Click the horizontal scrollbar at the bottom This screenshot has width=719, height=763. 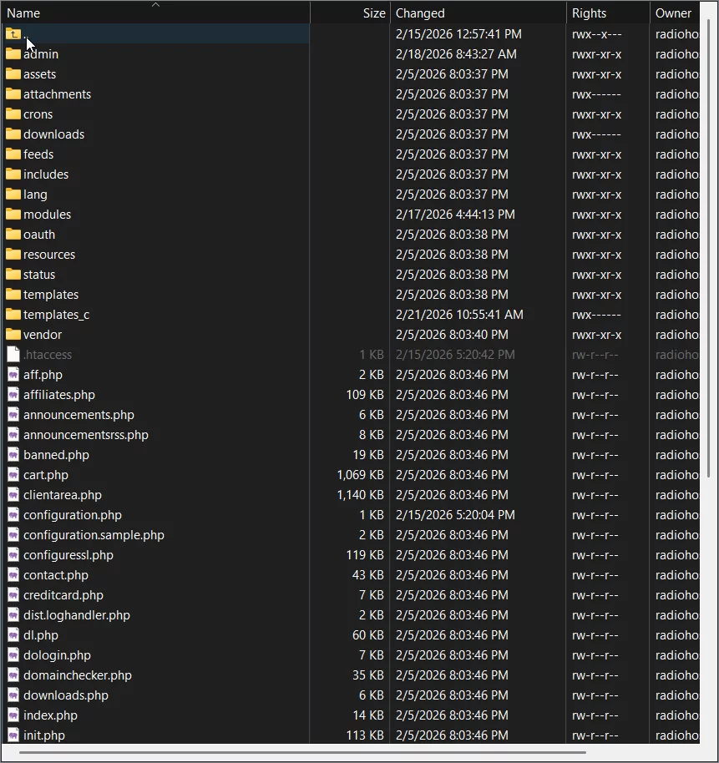[334, 754]
